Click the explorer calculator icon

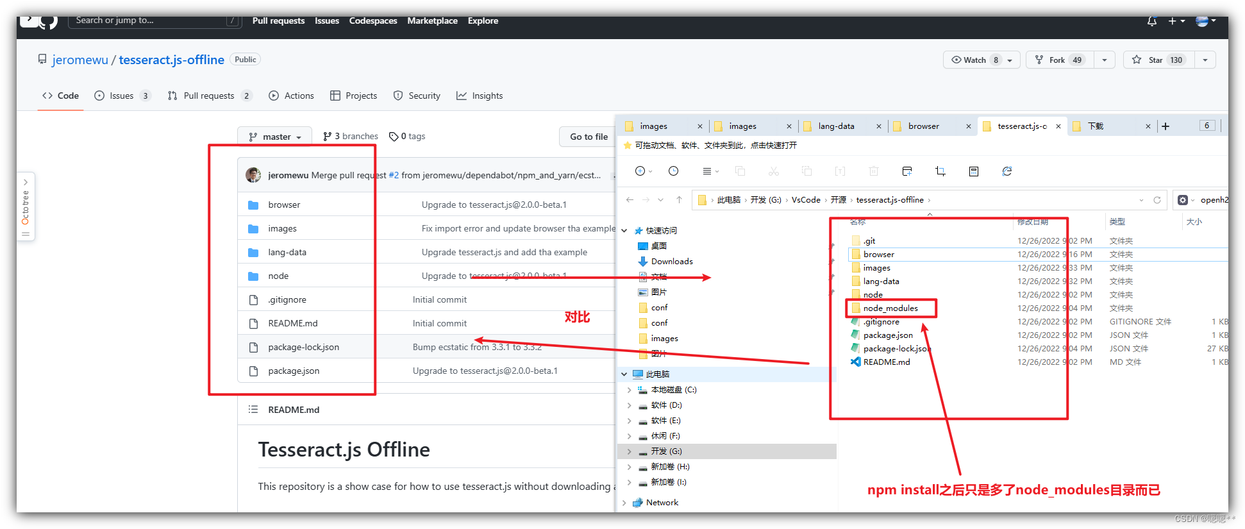[x=974, y=171]
